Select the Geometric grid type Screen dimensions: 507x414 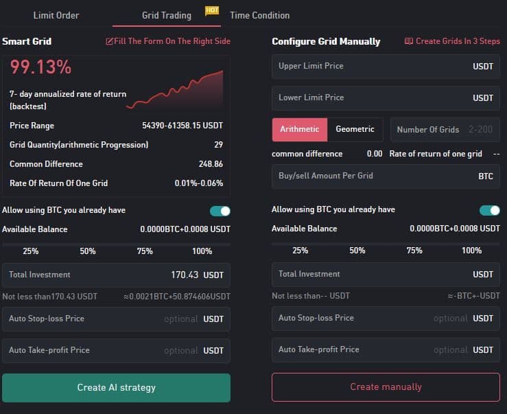(x=355, y=129)
